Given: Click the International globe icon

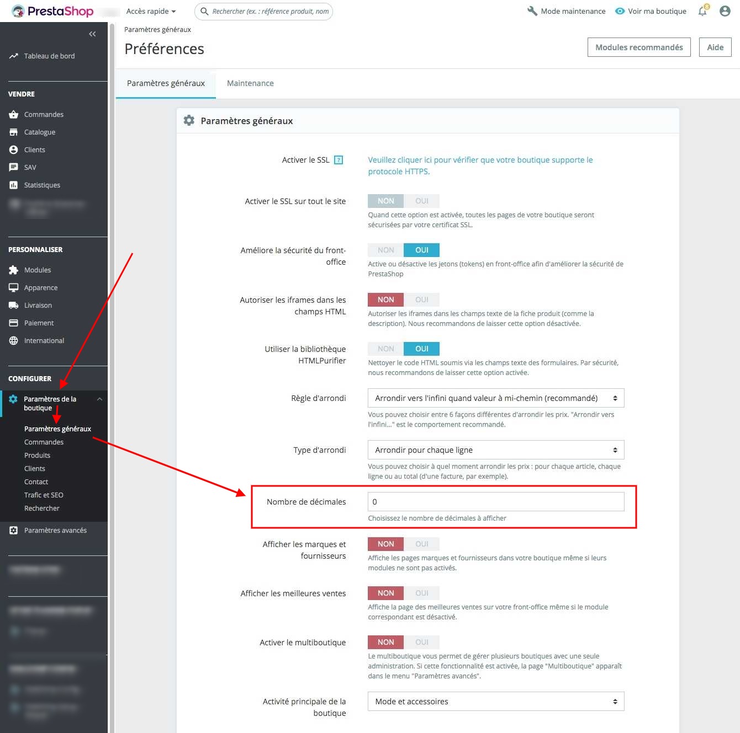Looking at the screenshot, I should click(x=14, y=341).
